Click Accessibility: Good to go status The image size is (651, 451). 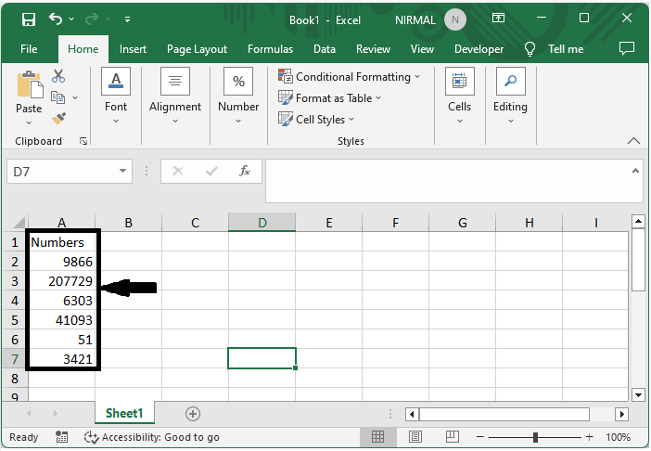(x=152, y=437)
